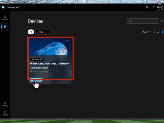Open the help question mark
The height and width of the screenshot is (123, 164).
click(x=153, y=7)
